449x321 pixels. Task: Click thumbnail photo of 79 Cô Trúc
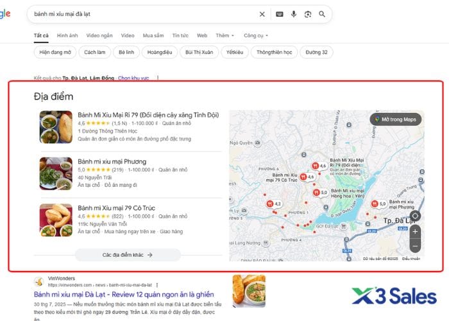click(56, 220)
